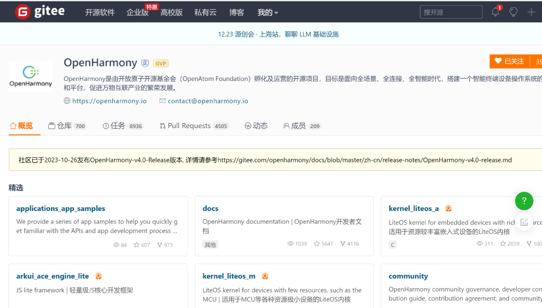Screen dimensions: 542x308
Task: Click the watch count 84 on applications_app_samples
Action: click(120, 245)
